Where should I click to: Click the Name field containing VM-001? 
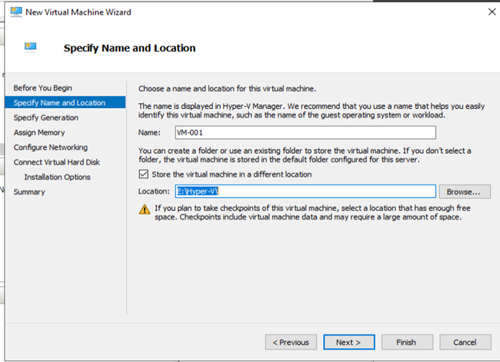(x=304, y=132)
